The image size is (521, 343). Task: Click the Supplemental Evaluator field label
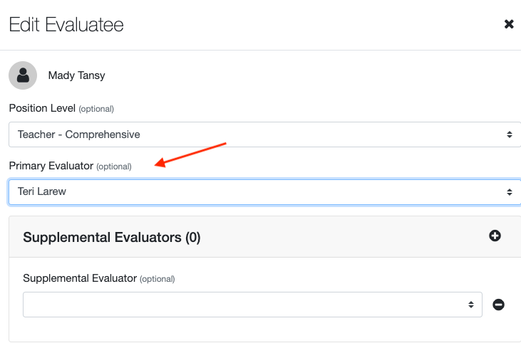click(x=79, y=278)
